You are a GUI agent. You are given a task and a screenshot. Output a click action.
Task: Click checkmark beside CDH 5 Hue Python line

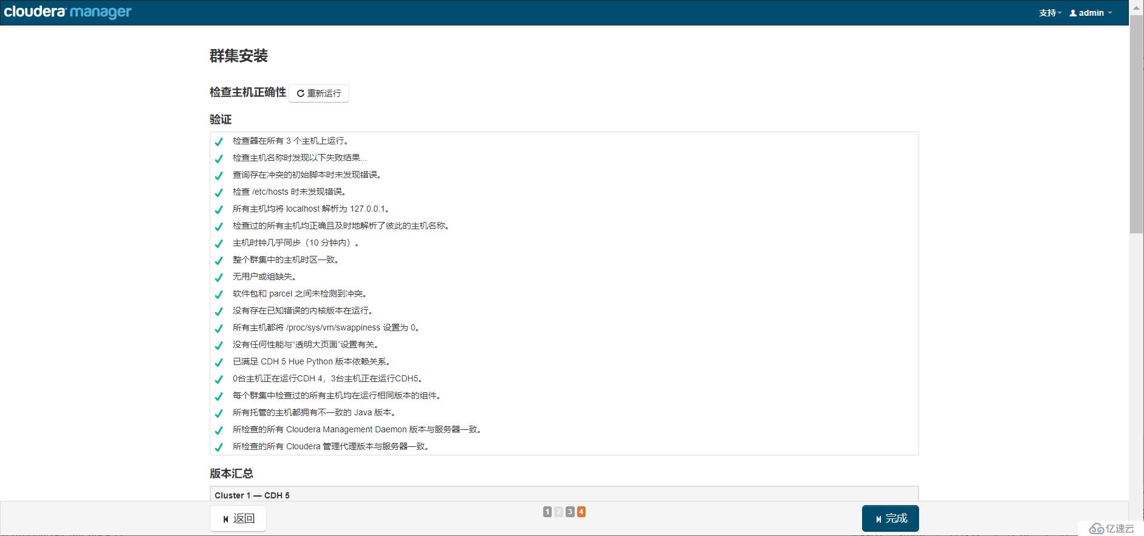point(219,362)
